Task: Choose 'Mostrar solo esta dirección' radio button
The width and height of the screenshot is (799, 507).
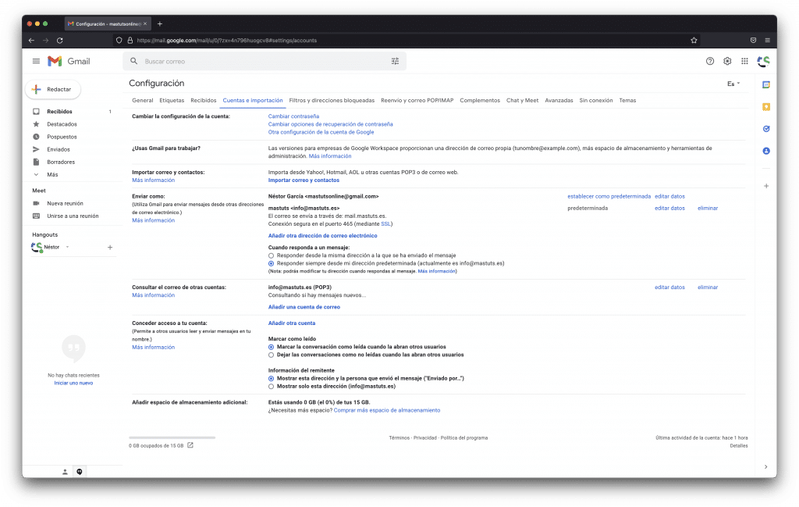Action: pos(272,386)
